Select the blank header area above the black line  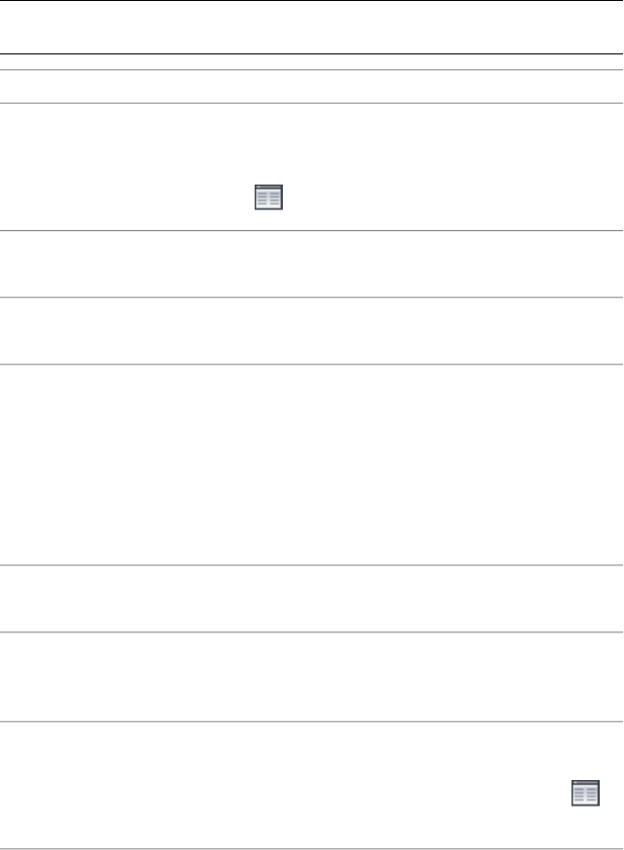(312, 27)
